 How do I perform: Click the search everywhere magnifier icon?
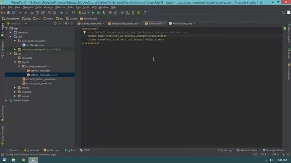pos(283,13)
